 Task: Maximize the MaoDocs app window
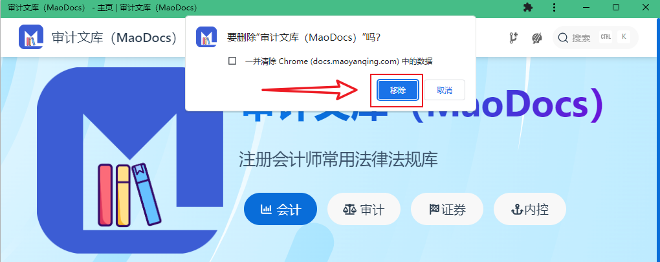click(x=616, y=7)
